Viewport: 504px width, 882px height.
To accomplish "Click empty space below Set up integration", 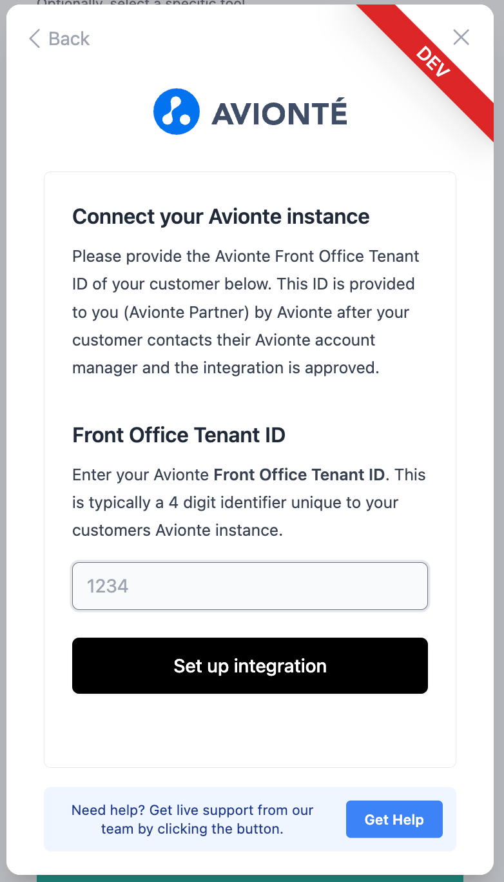I will coord(250,729).
